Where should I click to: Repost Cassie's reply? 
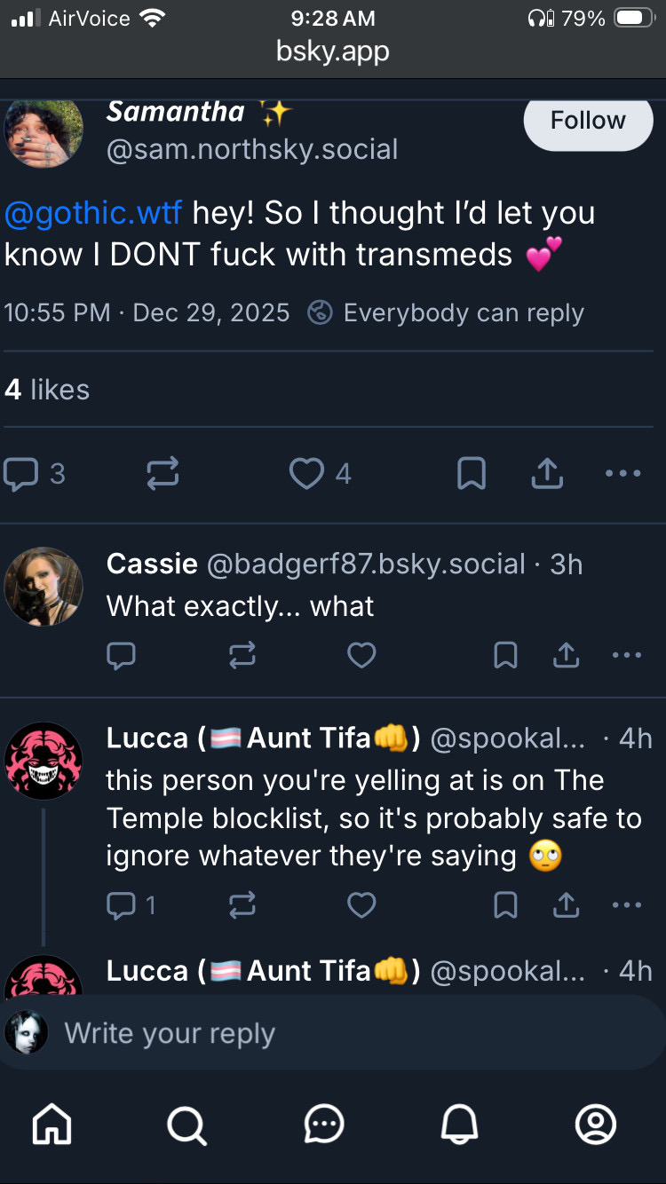[242, 656]
